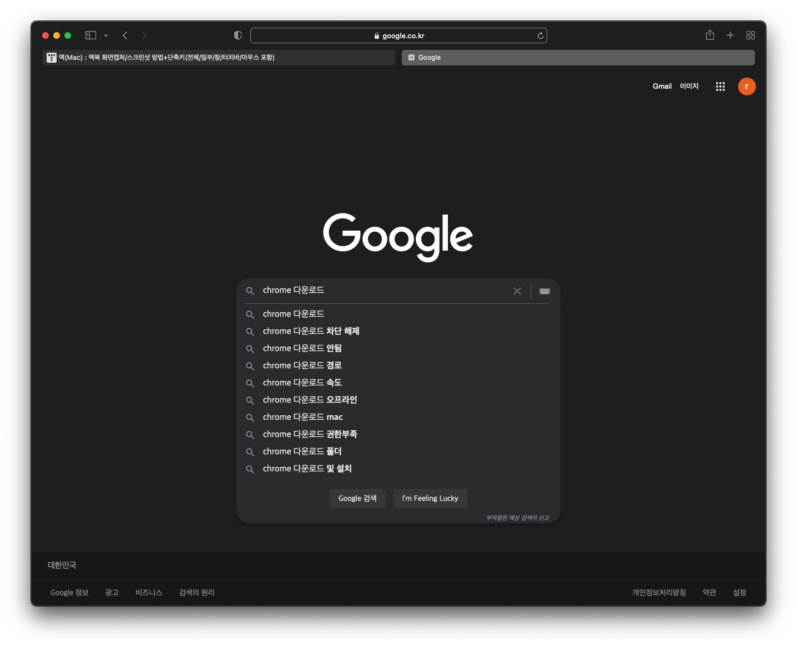Open the 비즈니스 footer link

(149, 593)
